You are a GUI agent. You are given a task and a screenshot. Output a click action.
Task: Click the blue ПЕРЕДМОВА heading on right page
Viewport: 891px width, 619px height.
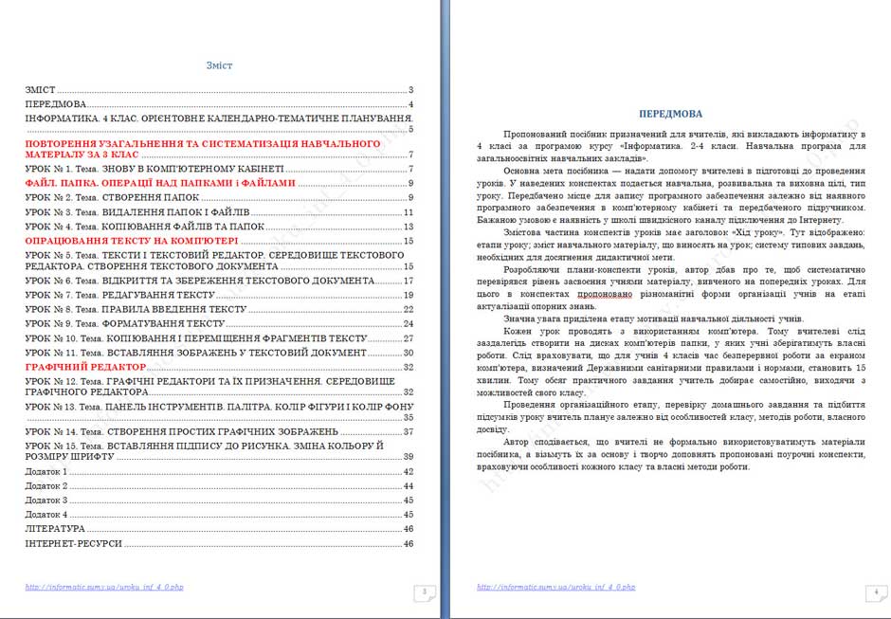point(670,112)
